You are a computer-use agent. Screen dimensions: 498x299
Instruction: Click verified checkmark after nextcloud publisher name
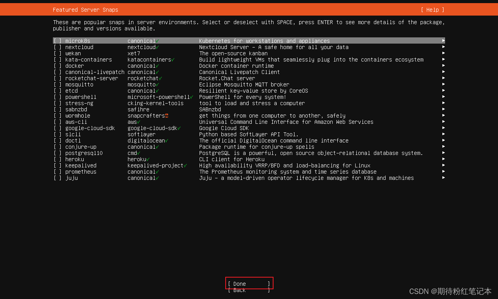157,47
